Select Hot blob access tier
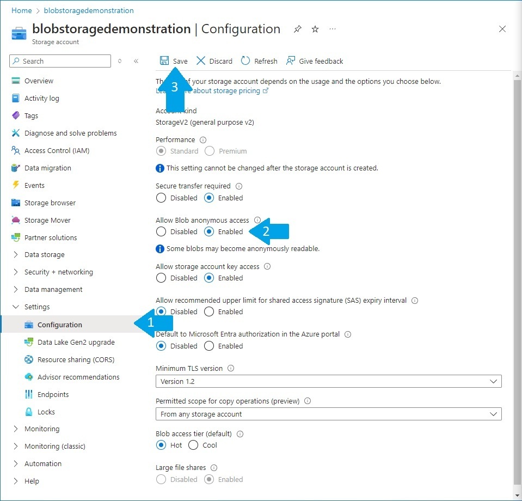Viewport: 522px width, 501px height. [161, 445]
